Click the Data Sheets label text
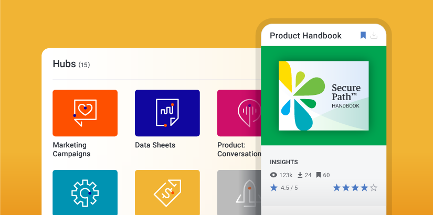The width and height of the screenshot is (433, 215). (155, 145)
